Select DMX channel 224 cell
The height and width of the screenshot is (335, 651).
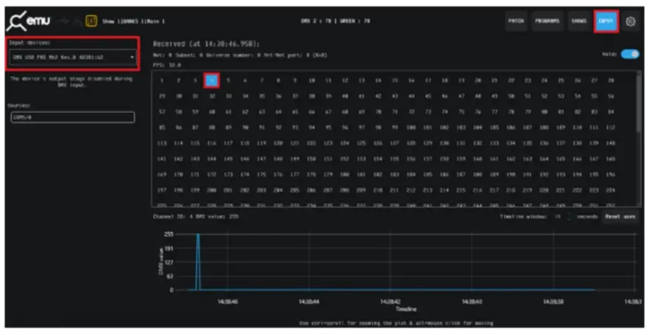pyautogui.click(x=610, y=190)
